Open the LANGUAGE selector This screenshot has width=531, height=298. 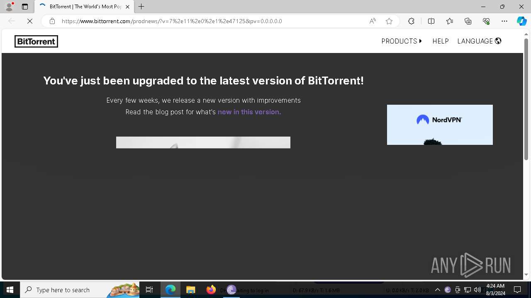click(479, 41)
